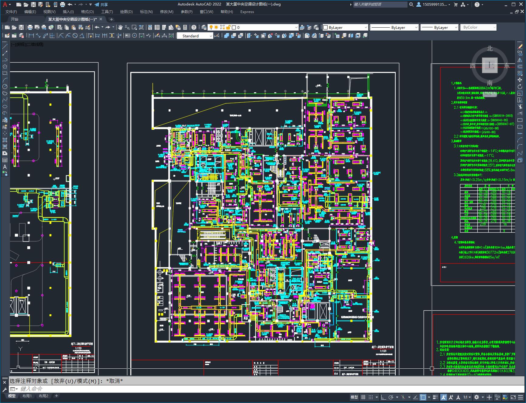Viewport: 526px width, 403px height.
Task: Switch to the 布局1 layout tab
Action: (27, 396)
